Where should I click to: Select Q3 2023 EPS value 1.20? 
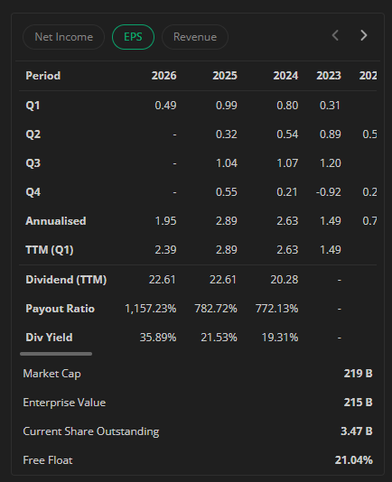pos(331,163)
